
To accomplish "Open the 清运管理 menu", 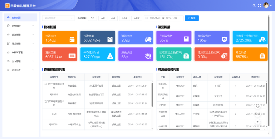I will [x=20, y=43].
